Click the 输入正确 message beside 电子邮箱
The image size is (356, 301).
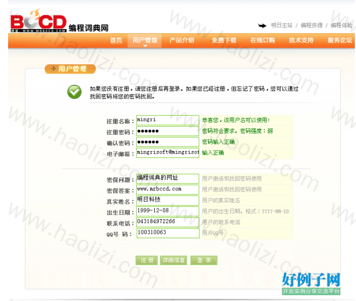coord(213,153)
